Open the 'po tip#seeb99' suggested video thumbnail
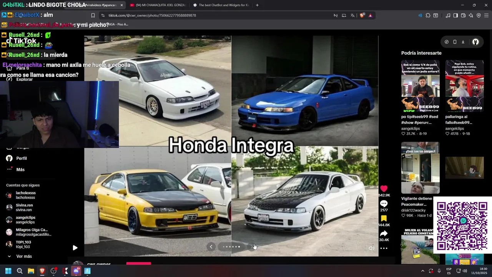The width and height of the screenshot is (492, 277). [420, 86]
